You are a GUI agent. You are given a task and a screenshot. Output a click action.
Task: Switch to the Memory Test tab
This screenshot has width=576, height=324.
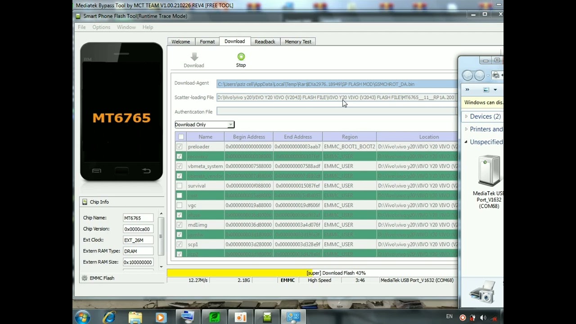click(298, 42)
